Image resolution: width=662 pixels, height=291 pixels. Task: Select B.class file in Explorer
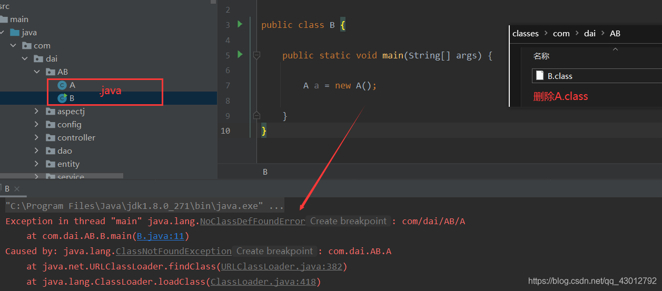coord(596,76)
